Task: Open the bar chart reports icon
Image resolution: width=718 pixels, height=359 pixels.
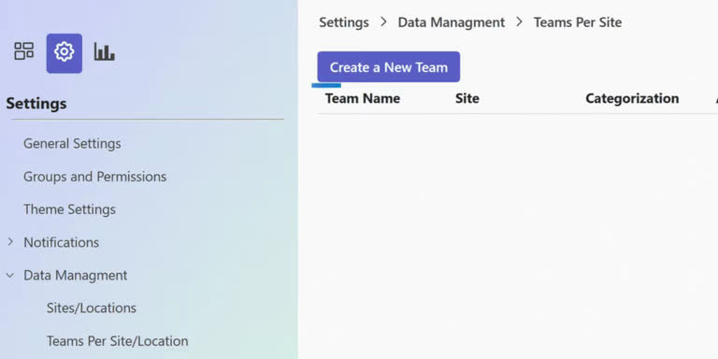Action: tap(105, 51)
